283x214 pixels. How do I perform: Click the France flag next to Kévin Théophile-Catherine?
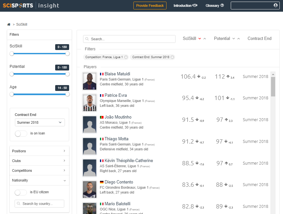102,161
